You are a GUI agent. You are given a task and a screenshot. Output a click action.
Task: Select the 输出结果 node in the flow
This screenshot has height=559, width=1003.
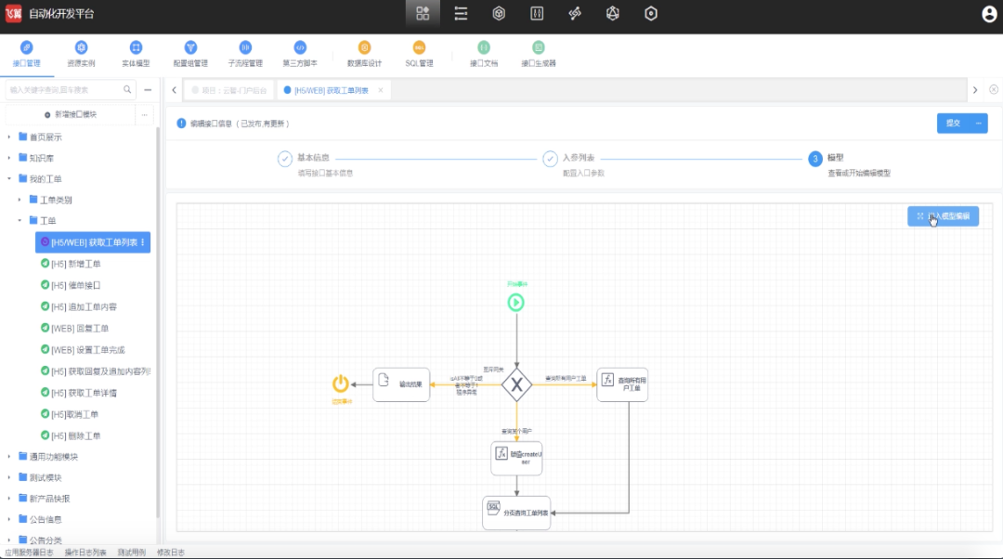pos(401,384)
